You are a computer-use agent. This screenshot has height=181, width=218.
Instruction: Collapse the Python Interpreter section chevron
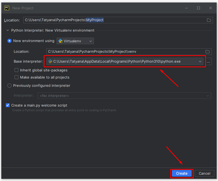point(8,30)
